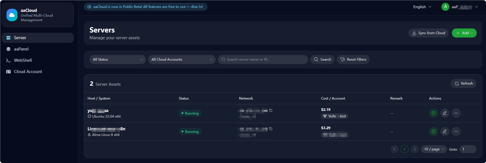Screen dimensions: 486x163
Task: Click the Actions column header
Action: click(435, 98)
